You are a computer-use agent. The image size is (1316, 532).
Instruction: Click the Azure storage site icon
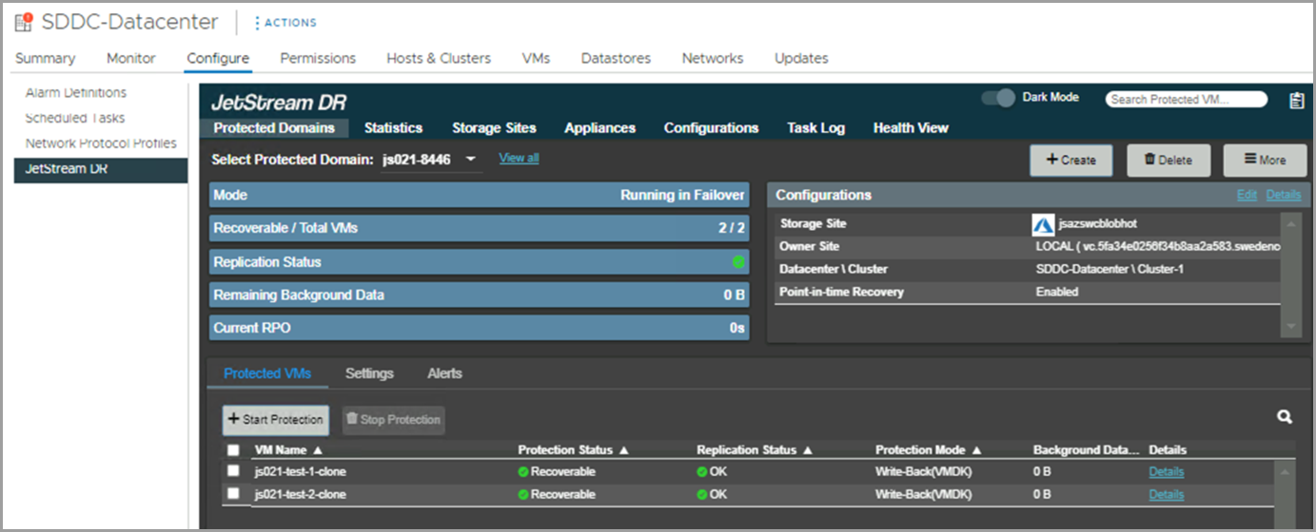click(1043, 225)
